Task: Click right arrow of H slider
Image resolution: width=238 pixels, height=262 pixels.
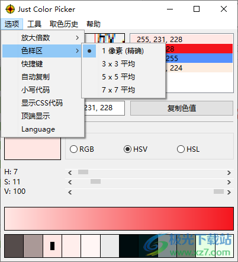Action: pyautogui.click(x=229, y=173)
